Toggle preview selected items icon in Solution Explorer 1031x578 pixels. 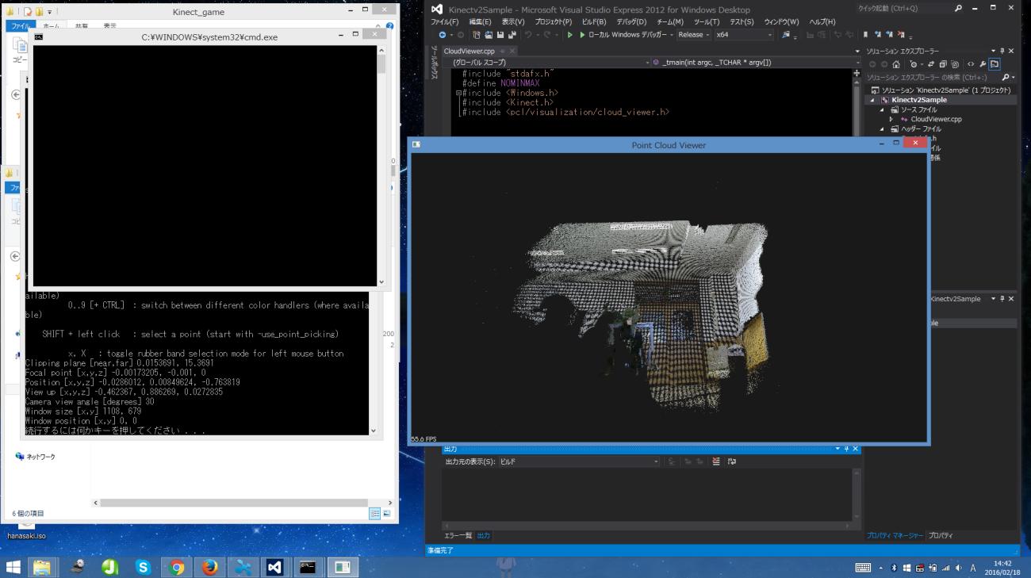tap(995, 64)
